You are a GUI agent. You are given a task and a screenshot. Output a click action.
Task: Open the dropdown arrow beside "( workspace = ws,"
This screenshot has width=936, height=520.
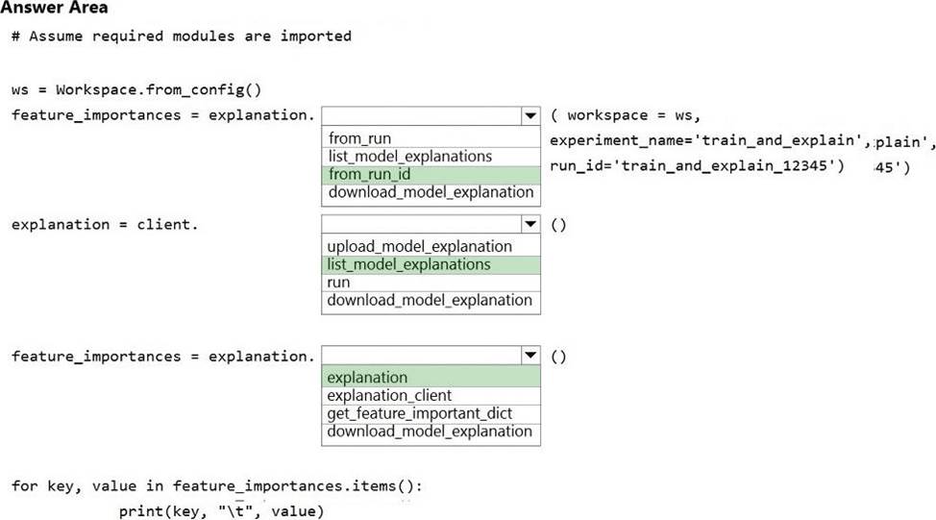(x=530, y=116)
